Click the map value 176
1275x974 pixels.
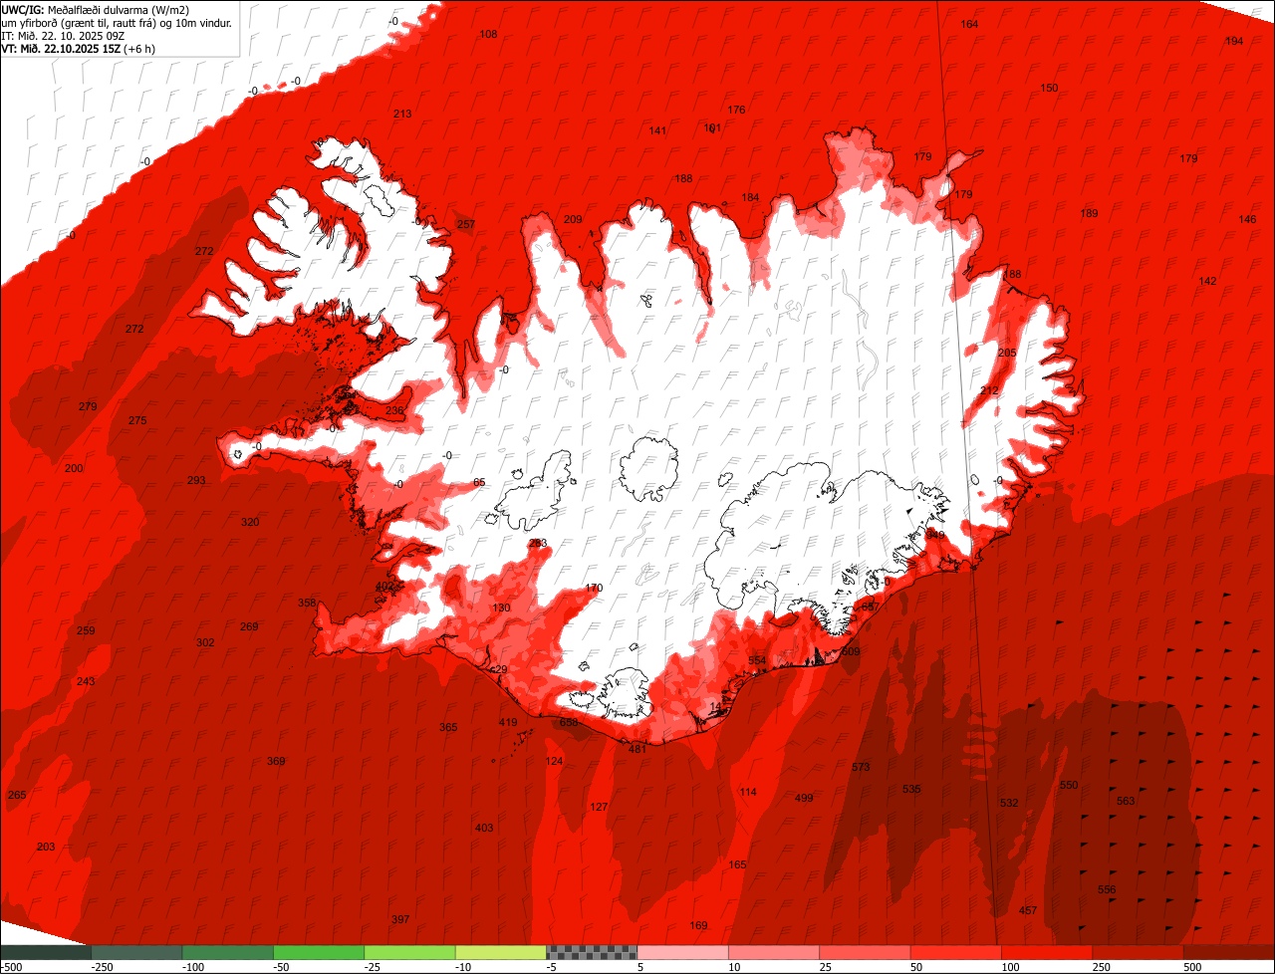pyautogui.click(x=736, y=110)
